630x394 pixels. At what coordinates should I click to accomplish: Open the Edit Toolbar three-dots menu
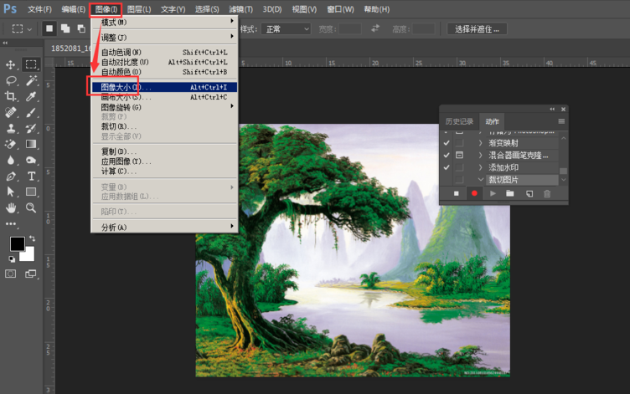11,224
